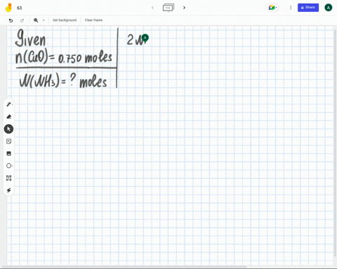337x269 pixels.
Task: Select the Circle shape tool
Action: [8, 166]
